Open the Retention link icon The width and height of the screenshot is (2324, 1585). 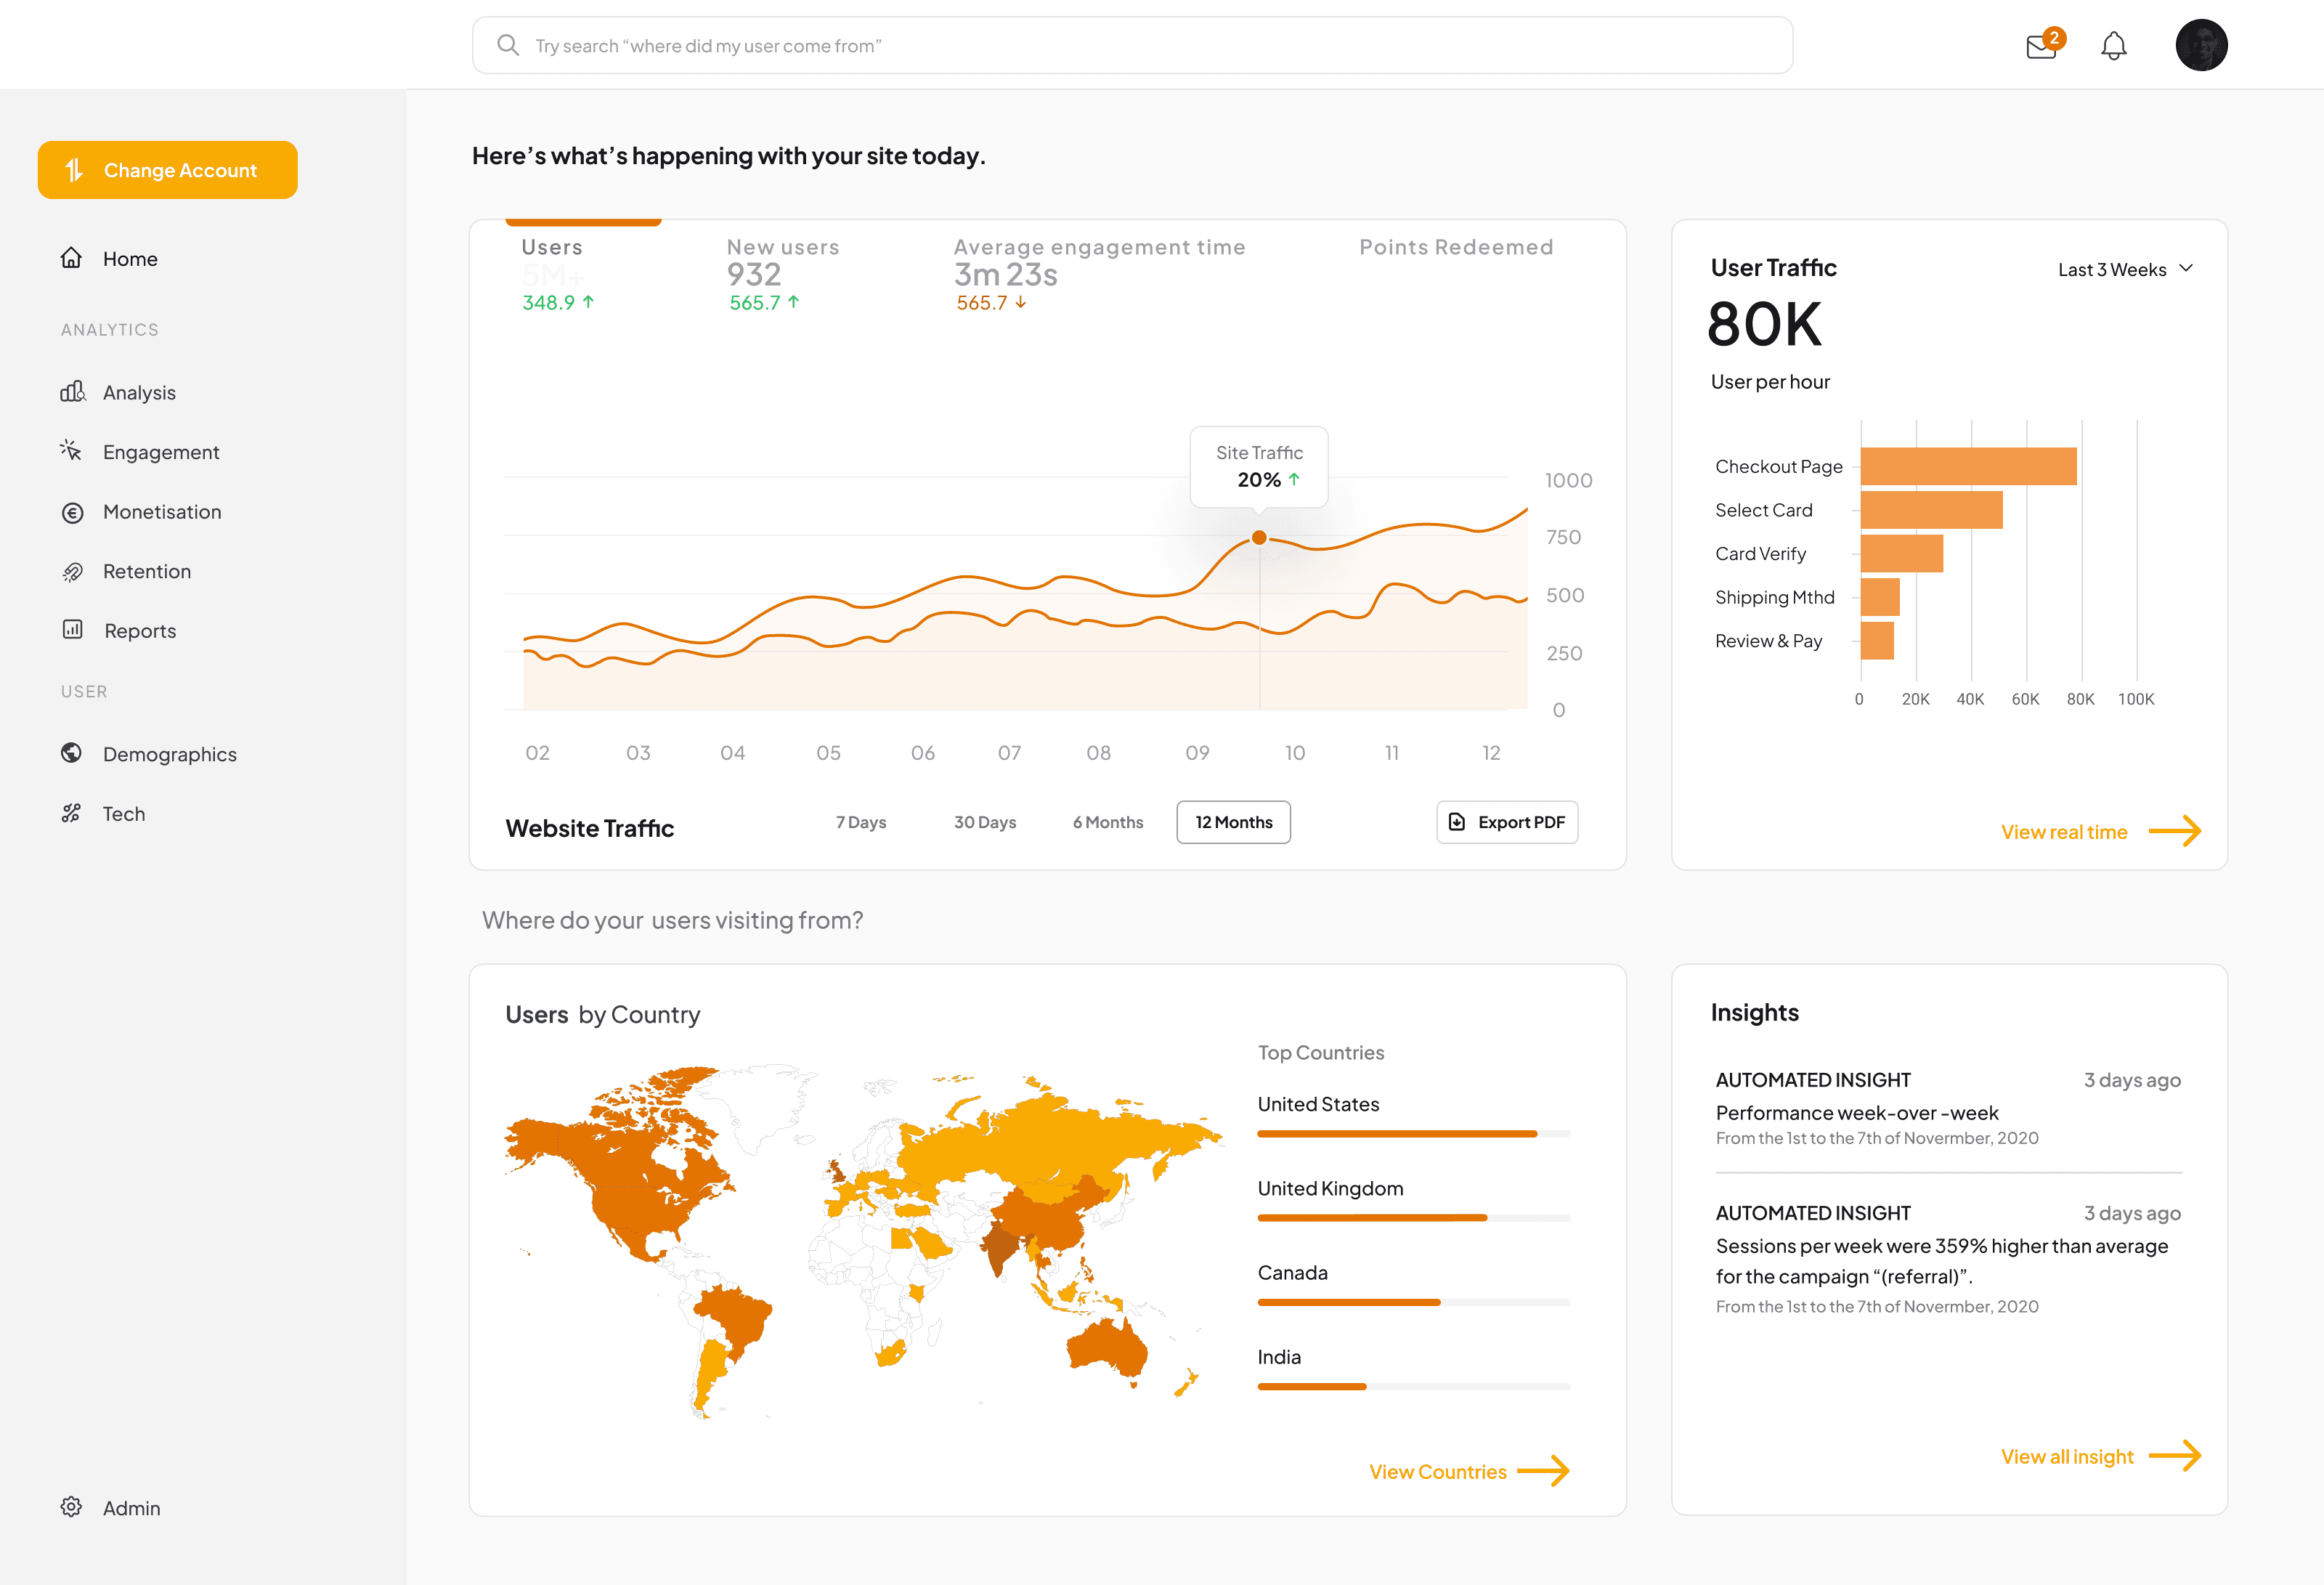click(x=72, y=571)
